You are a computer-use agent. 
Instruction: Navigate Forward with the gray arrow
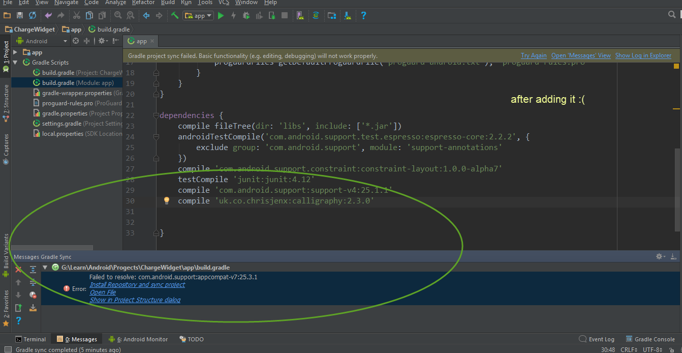pyautogui.click(x=159, y=16)
